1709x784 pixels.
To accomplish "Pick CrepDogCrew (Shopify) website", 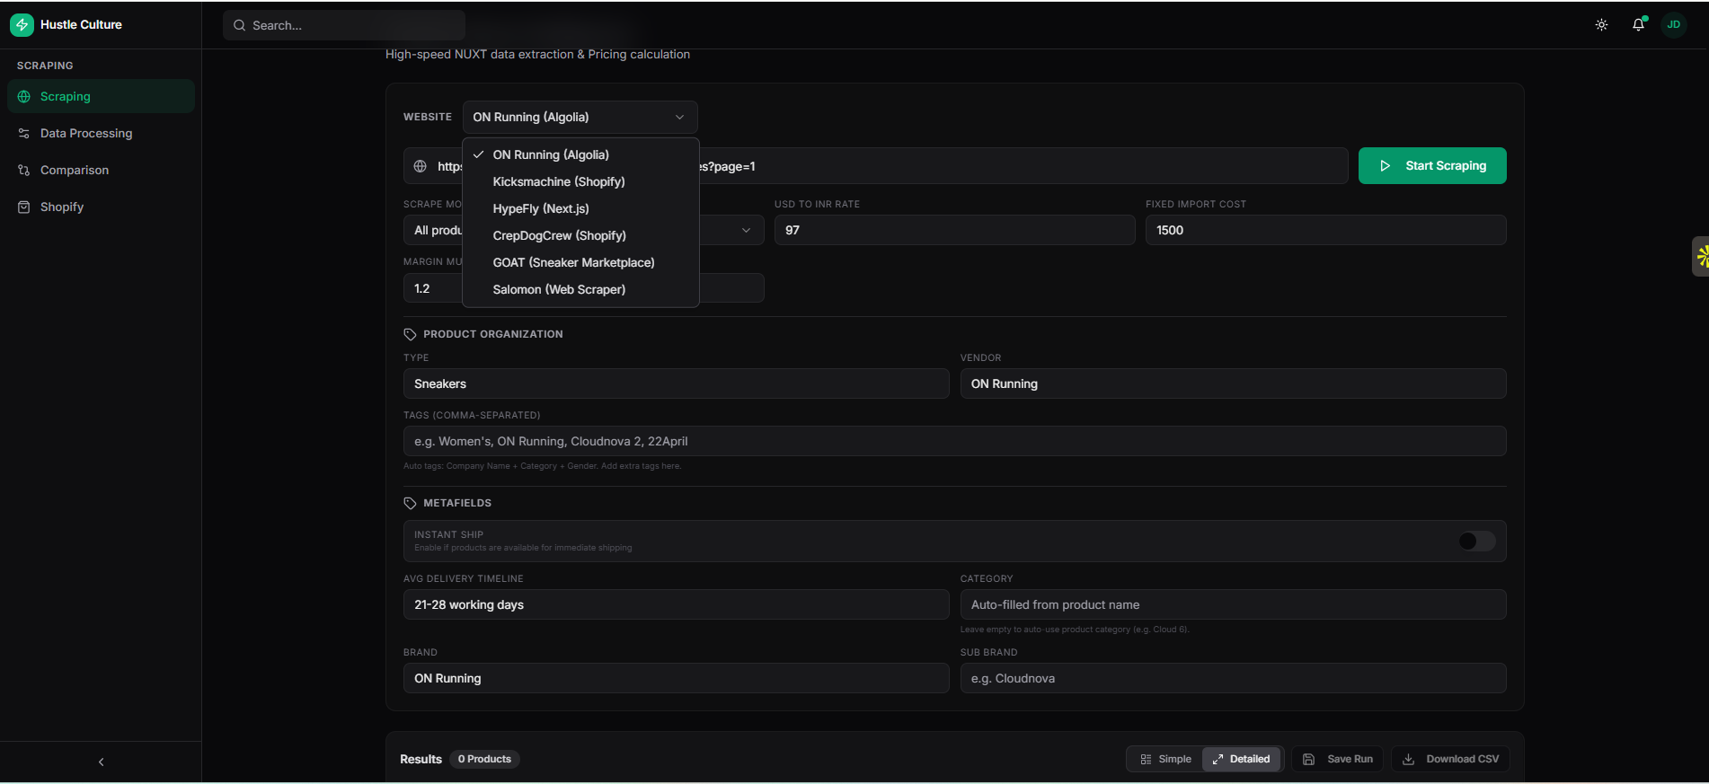I will pos(580,235).
